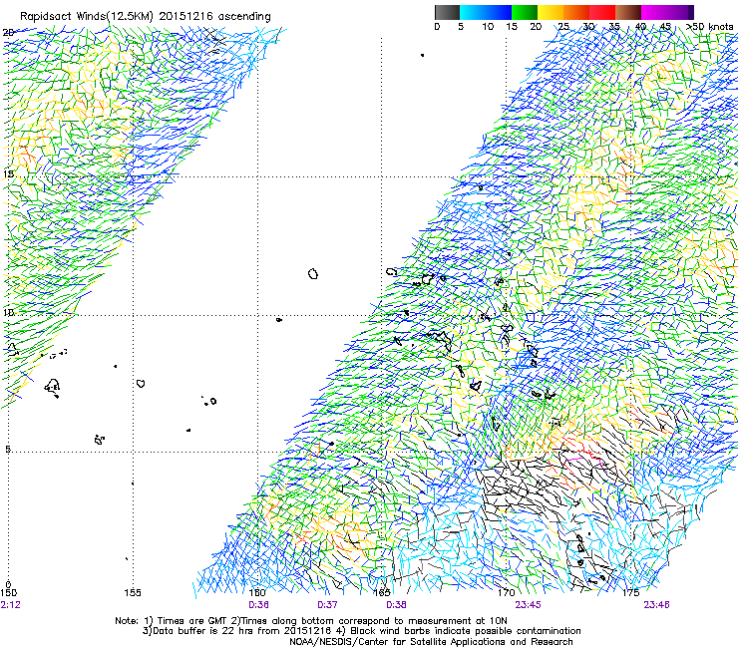Click the green 15–20 knots legend swatch
Screen dimensions: 738x648
point(525,12)
